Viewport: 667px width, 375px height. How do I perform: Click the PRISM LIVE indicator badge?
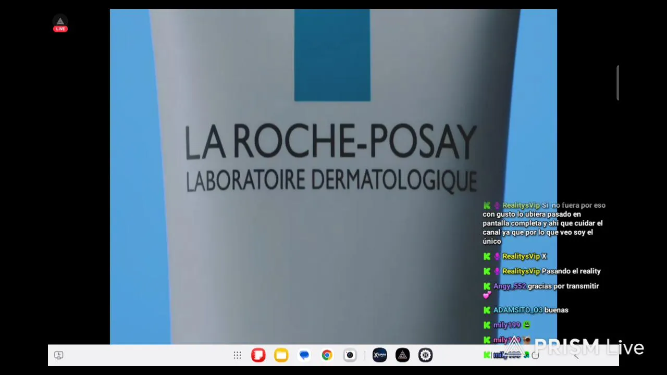tap(60, 24)
